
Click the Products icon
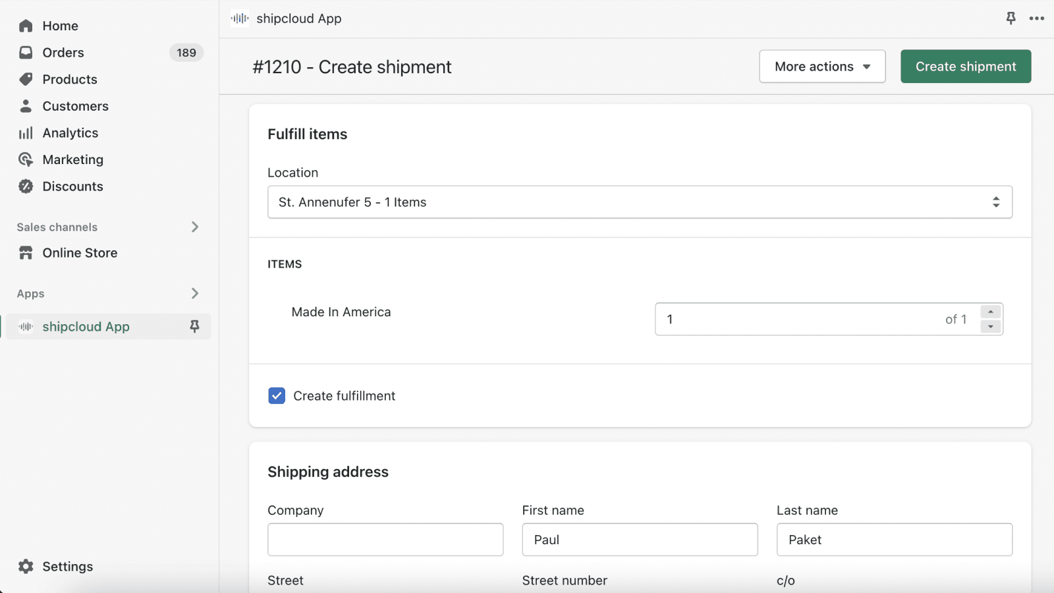(26, 79)
